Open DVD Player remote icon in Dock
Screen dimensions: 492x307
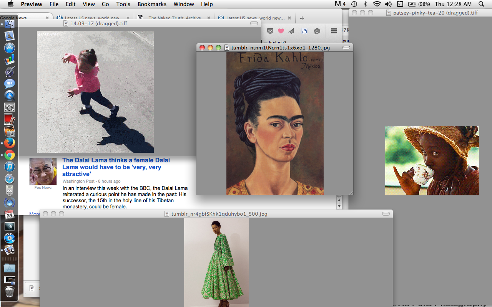10,191
